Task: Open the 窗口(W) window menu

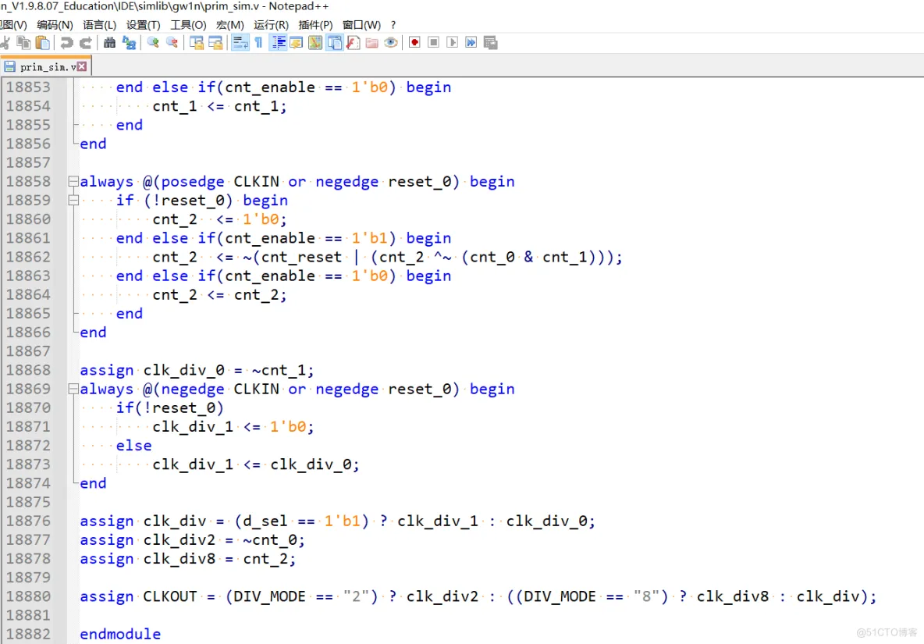Action: point(361,25)
